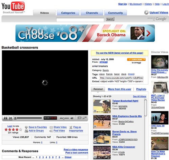
Task: Open NBA Explosive Guards Mix title link
Action: [x=127, y=116]
